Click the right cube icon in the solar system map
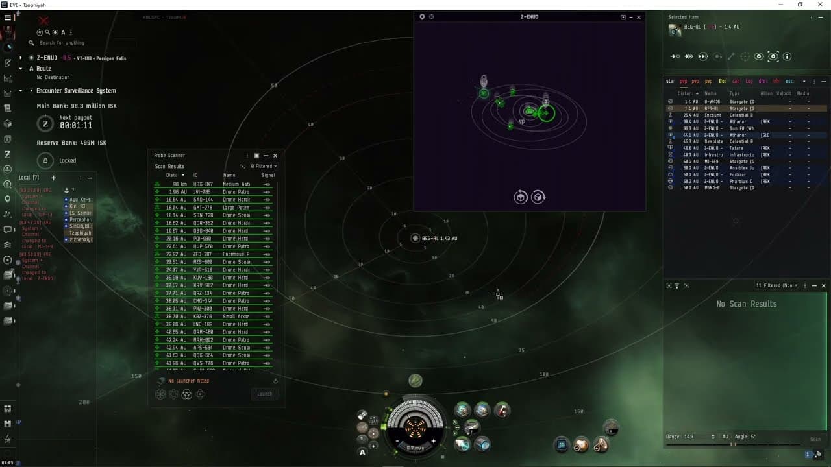Image resolution: width=831 pixels, height=467 pixels. pos(538,197)
